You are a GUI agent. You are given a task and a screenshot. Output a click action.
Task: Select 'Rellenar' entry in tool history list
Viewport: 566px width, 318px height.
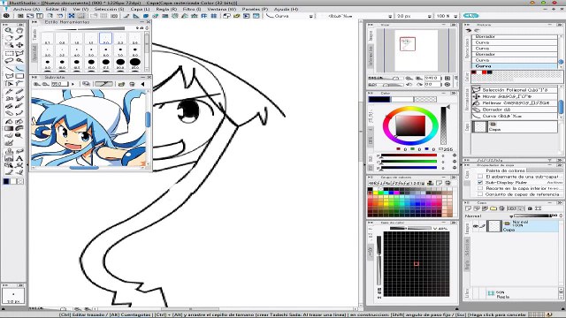pyautogui.click(x=515, y=102)
